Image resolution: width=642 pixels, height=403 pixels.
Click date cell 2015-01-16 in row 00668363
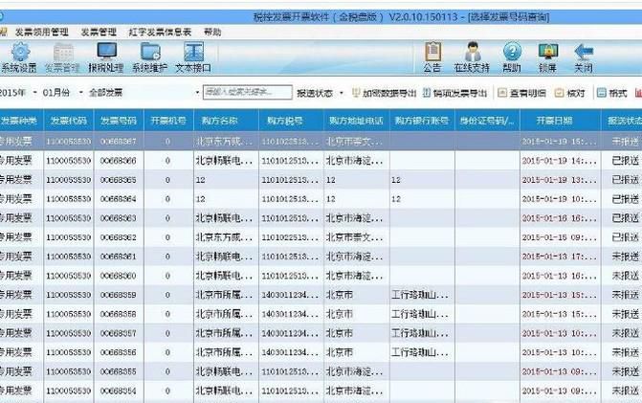(561, 218)
